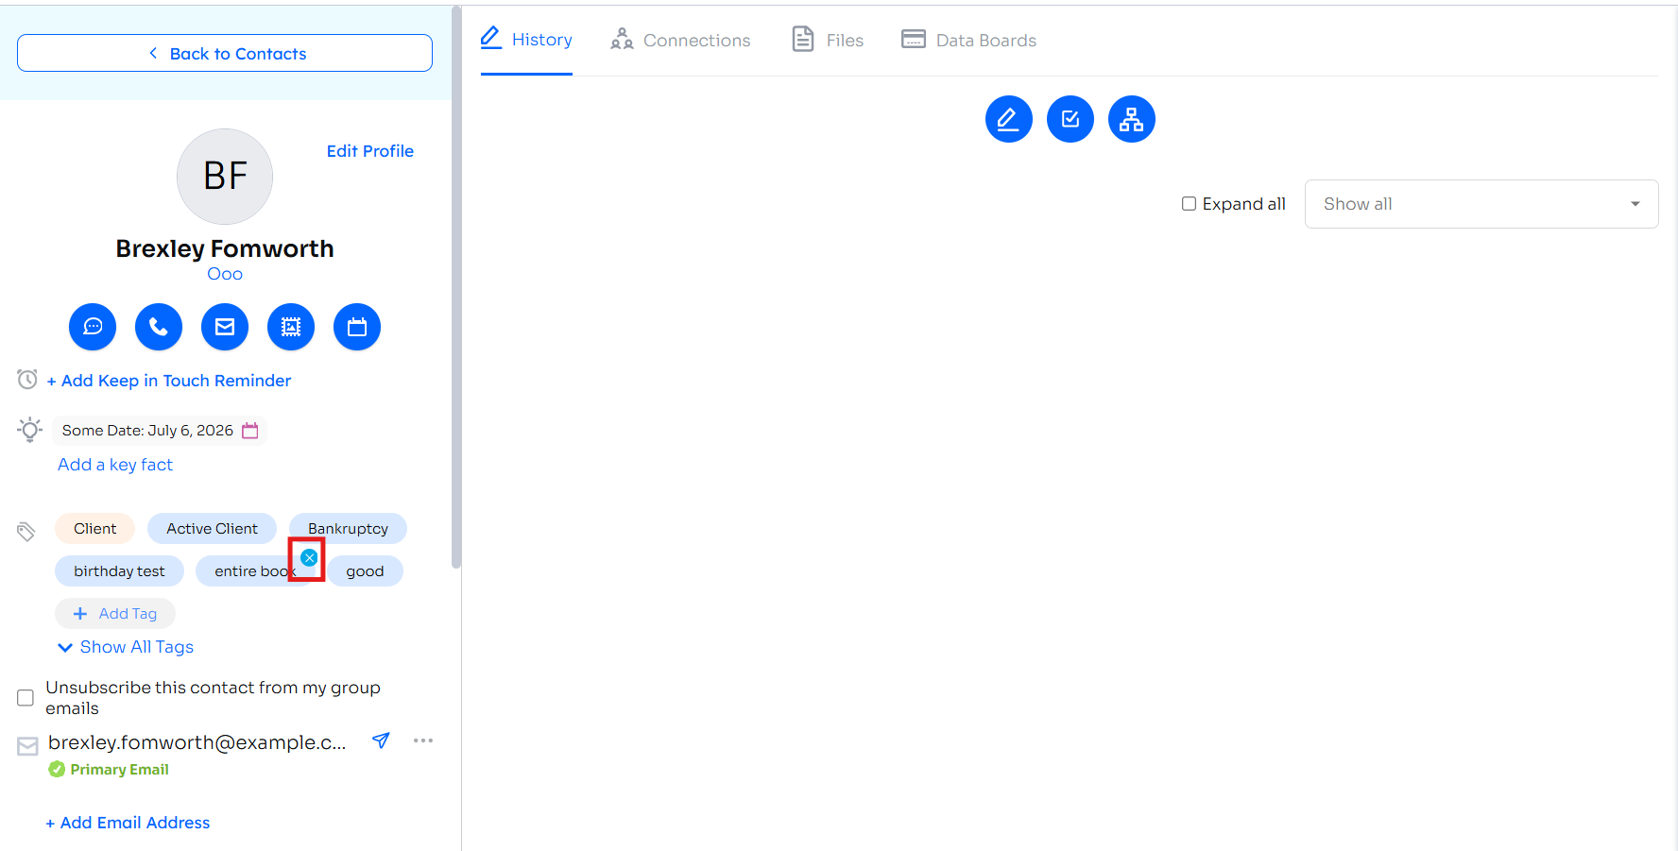This screenshot has height=851, width=1678.
Task: Toggle the Expand all checkbox
Action: pos(1190,204)
